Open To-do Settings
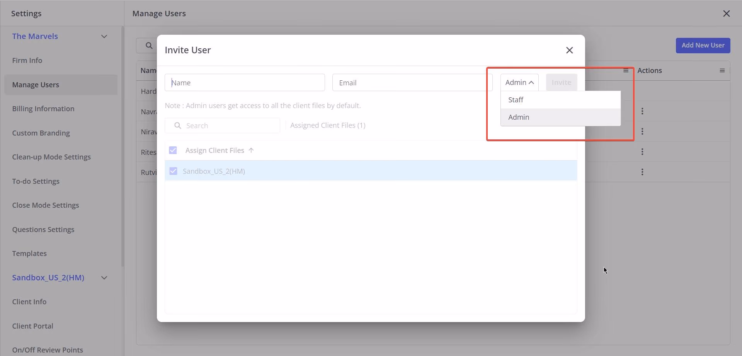Image resolution: width=742 pixels, height=356 pixels. (x=36, y=181)
